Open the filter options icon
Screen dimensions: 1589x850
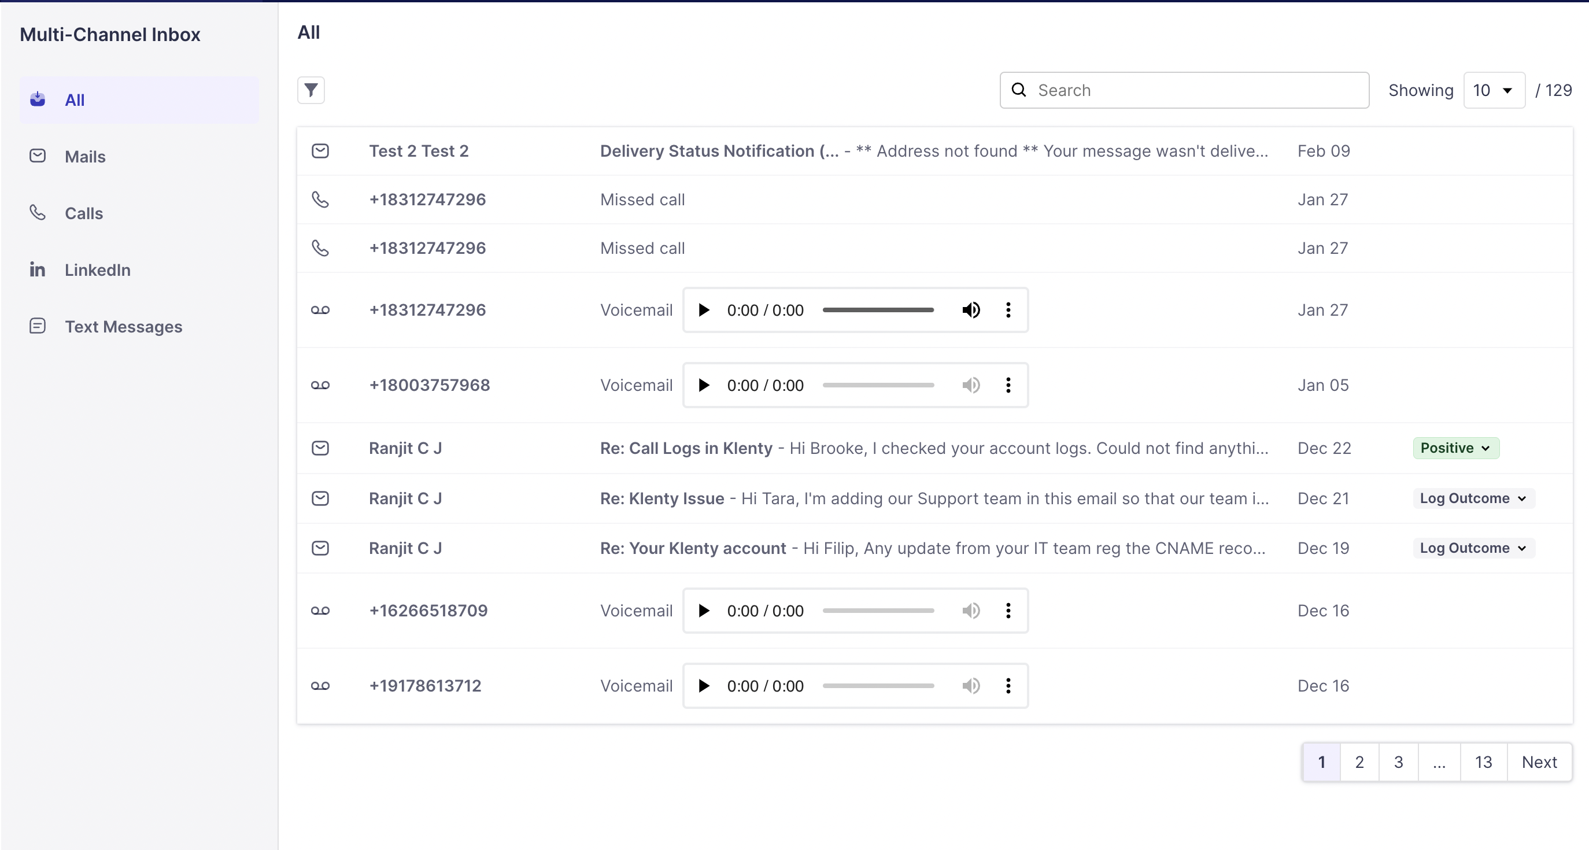(311, 90)
